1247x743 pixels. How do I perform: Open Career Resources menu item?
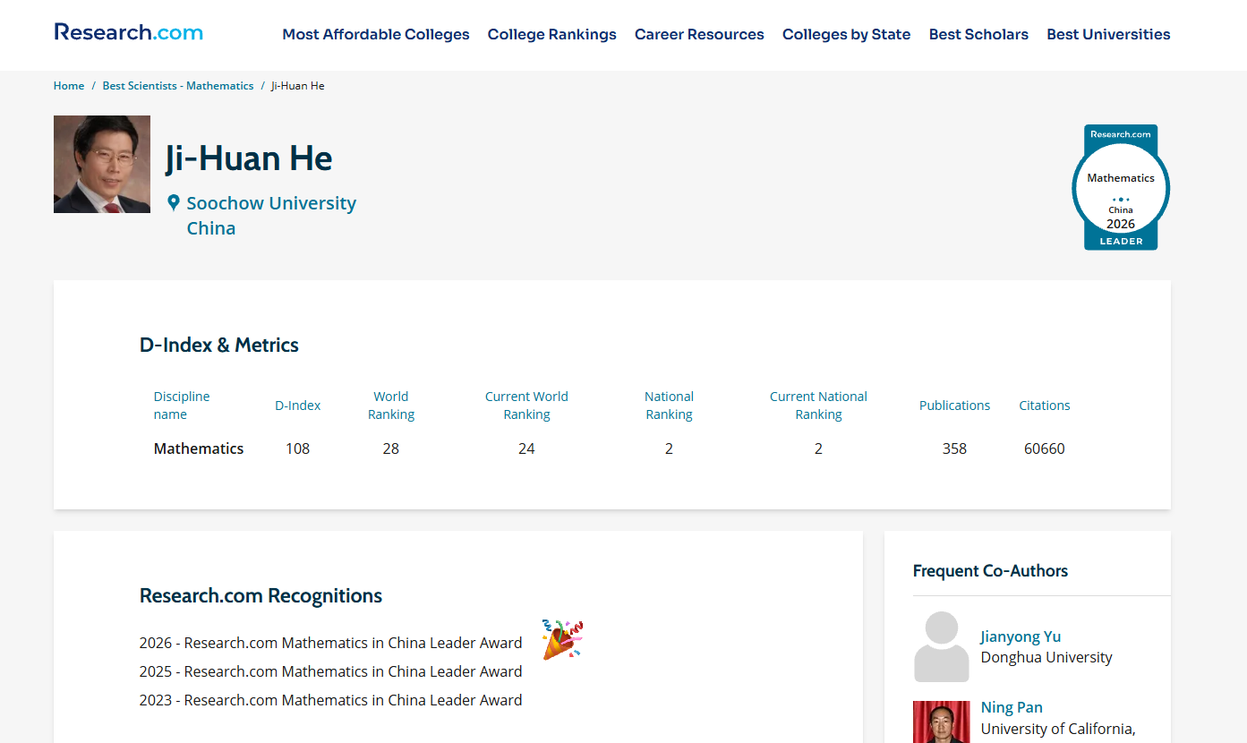click(x=699, y=34)
